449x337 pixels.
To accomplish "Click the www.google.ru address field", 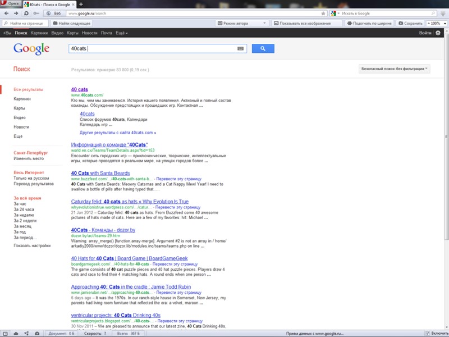I will pyautogui.click(x=192, y=13).
